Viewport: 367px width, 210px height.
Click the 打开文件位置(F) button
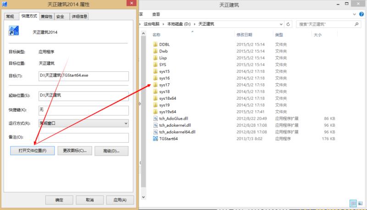pos(32,151)
